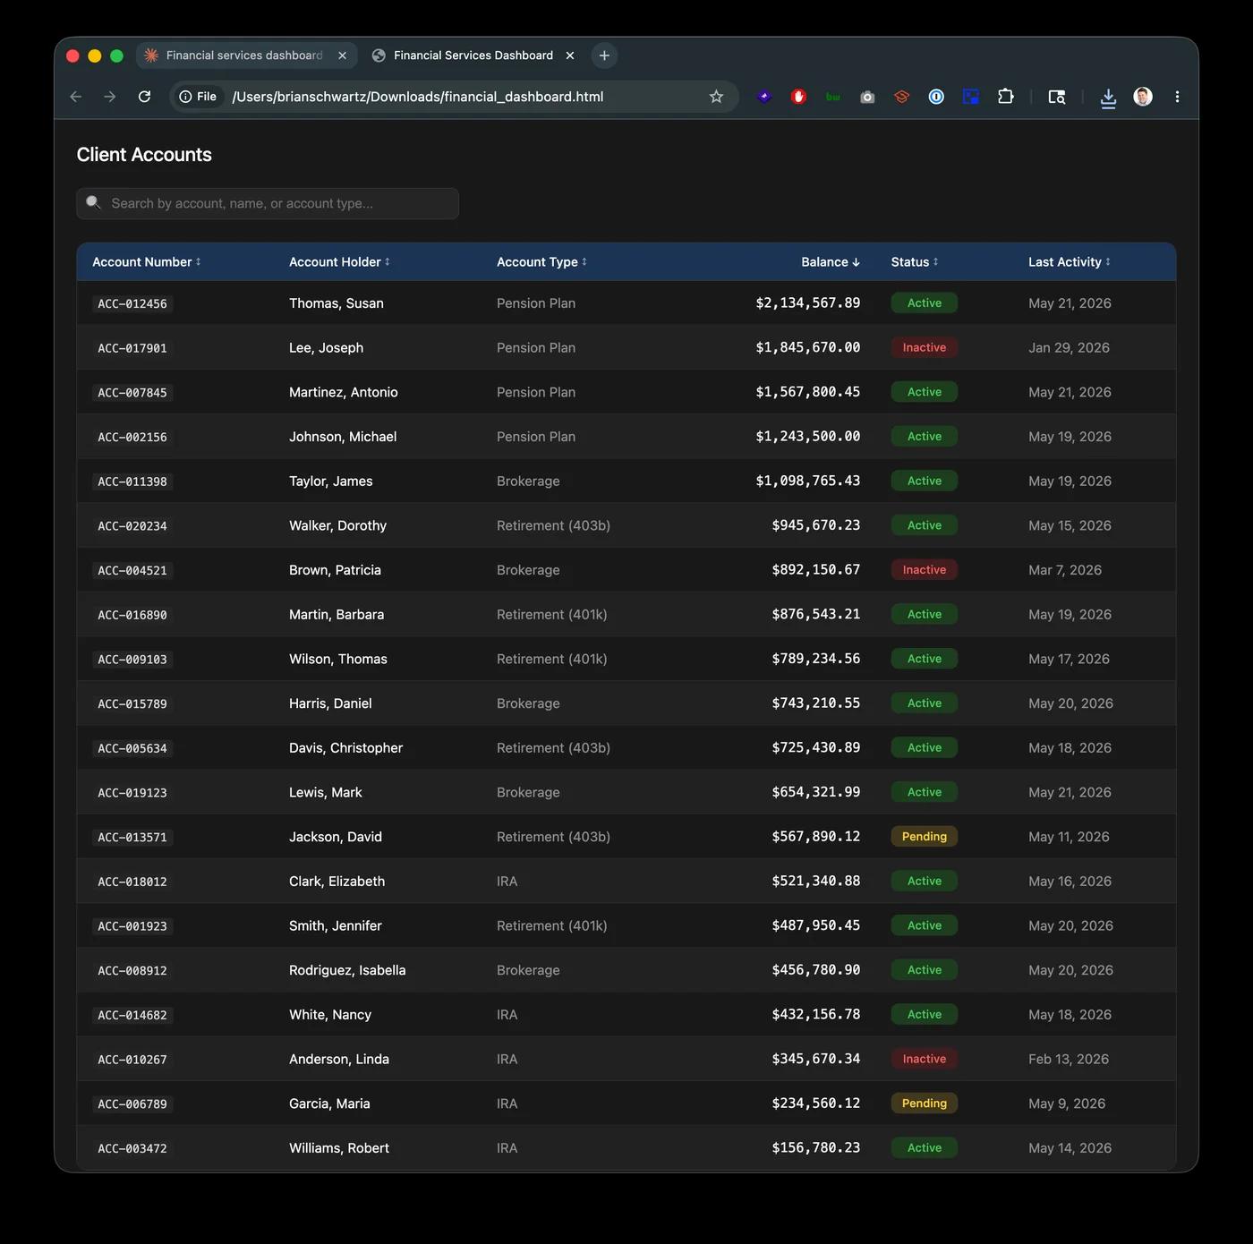The height and width of the screenshot is (1244, 1253).
Task: Open the orange graduation cap extension
Action: (x=902, y=97)
